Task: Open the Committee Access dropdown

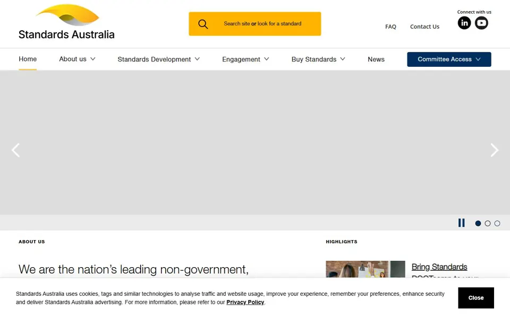Action: [x=449, y=59]
